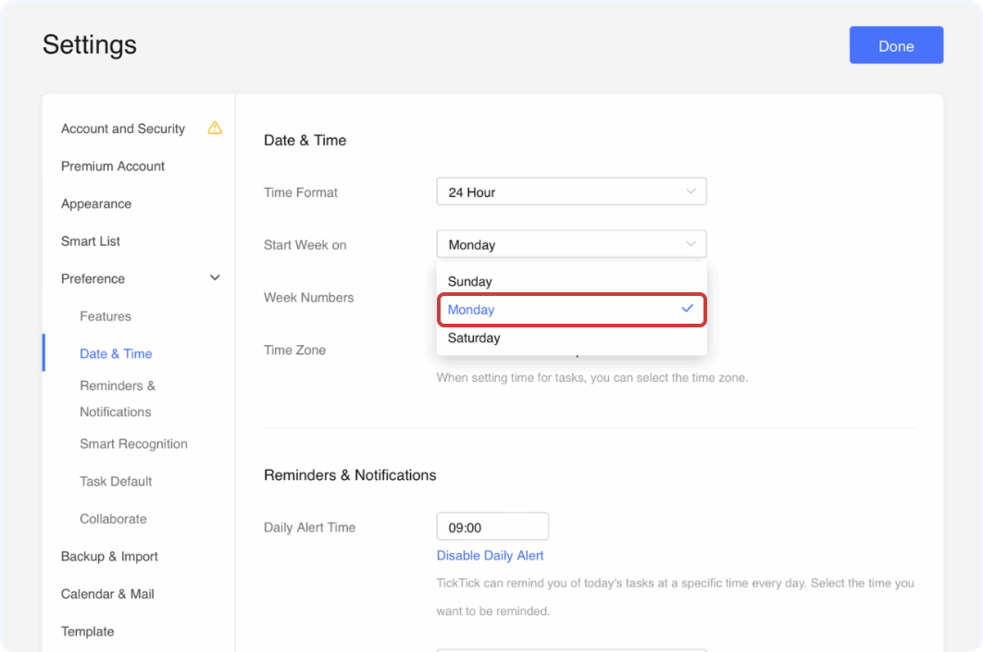The width and height of the screenshot is (983, 652).
Task: Click the warning icon beside Account and Security
Action: tap(215, 129)
